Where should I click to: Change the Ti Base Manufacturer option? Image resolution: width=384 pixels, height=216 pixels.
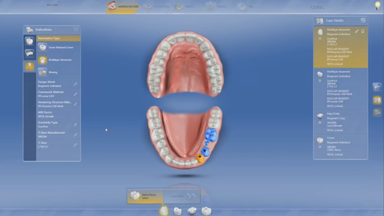click(x=76, y=134)
